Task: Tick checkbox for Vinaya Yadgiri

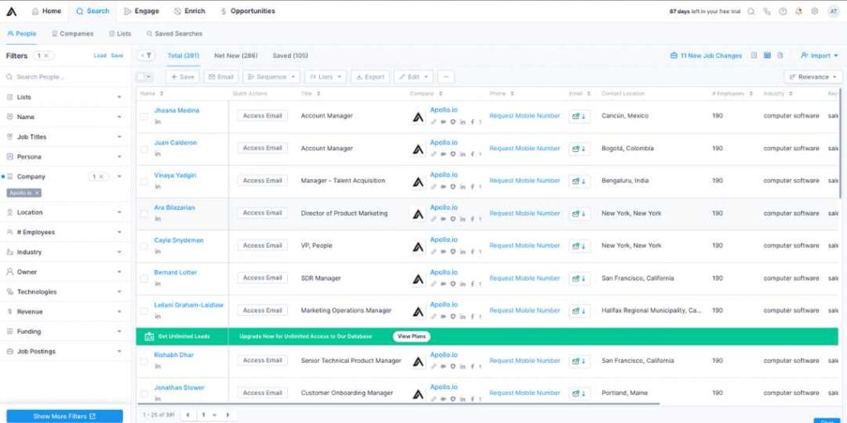Action: [144, 182]
